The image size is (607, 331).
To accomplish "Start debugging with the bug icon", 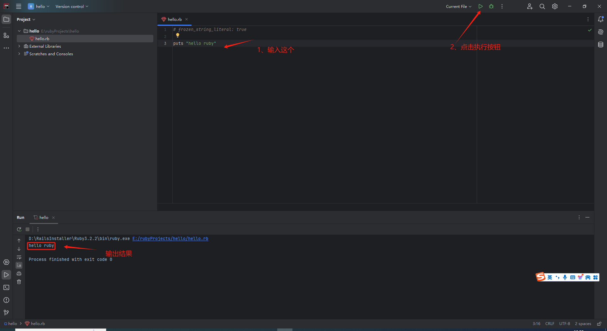I will click(491, 6).
